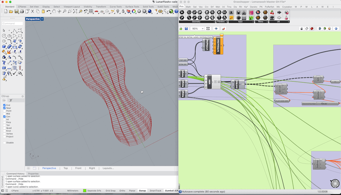Open the Perspective viewport dropdown arrow
Viewport: 341px width, 195px height.
(x=42, y=19)
